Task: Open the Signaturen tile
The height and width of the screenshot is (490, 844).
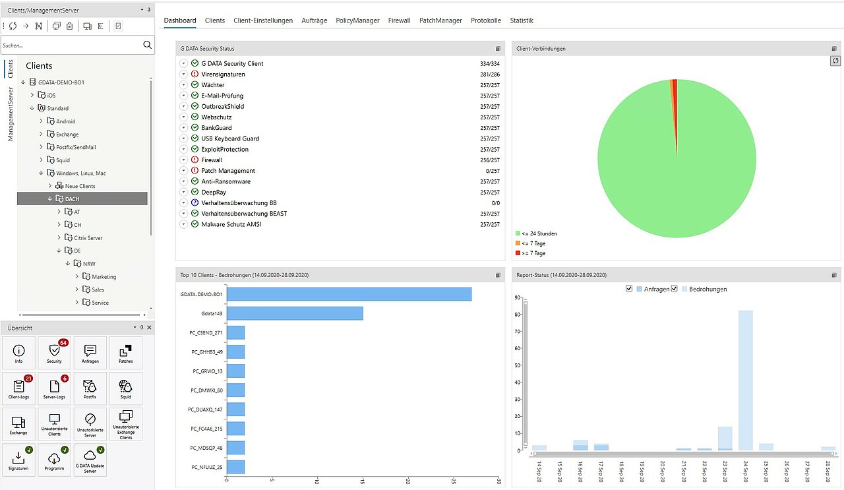Action: pos(18,460)
